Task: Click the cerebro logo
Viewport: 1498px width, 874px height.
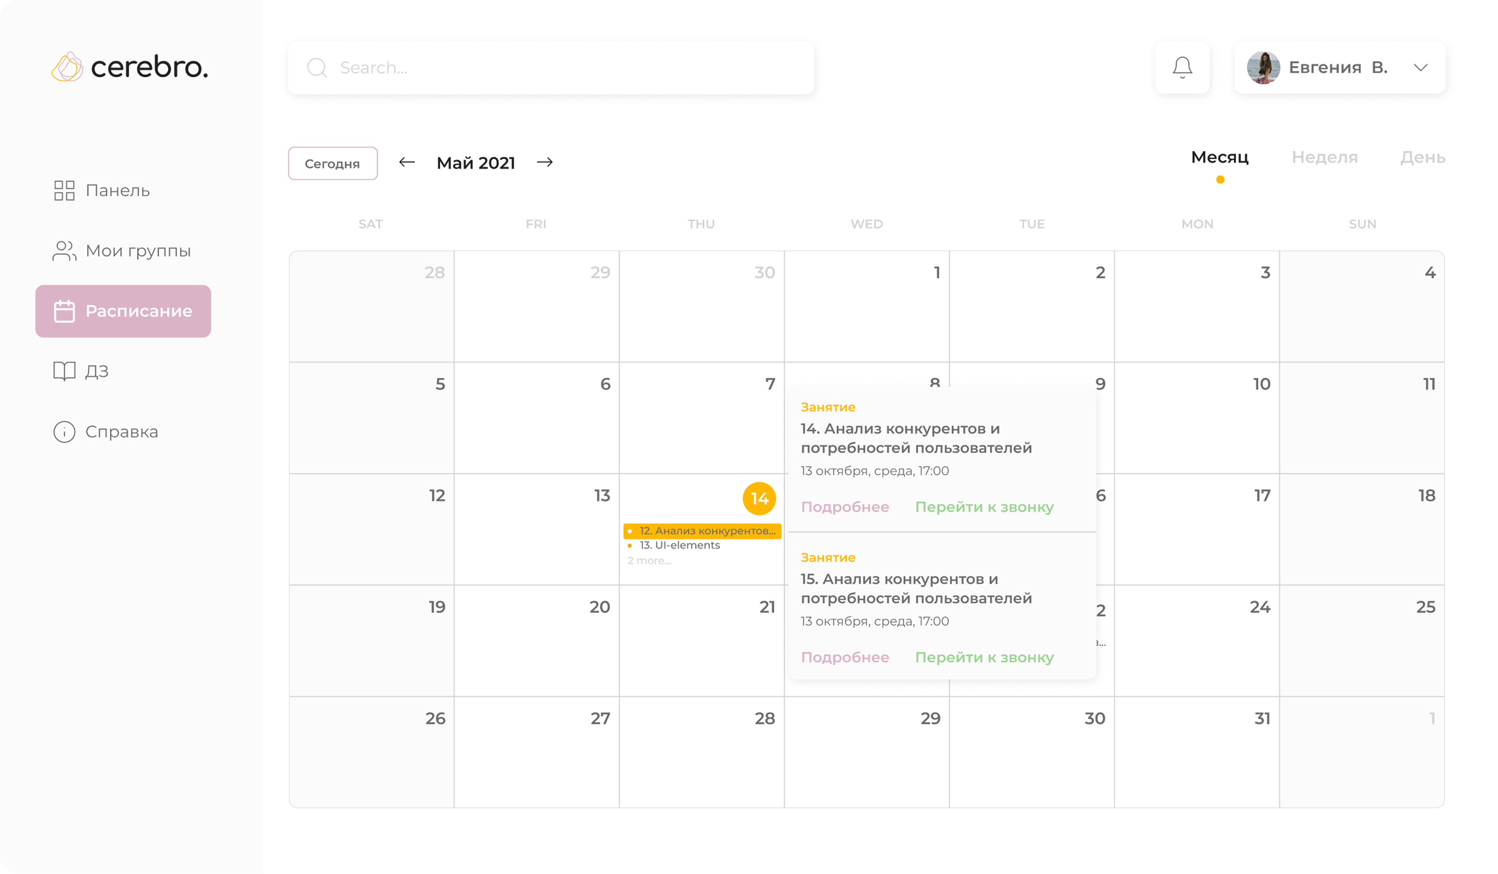Action: coord(130,67)
